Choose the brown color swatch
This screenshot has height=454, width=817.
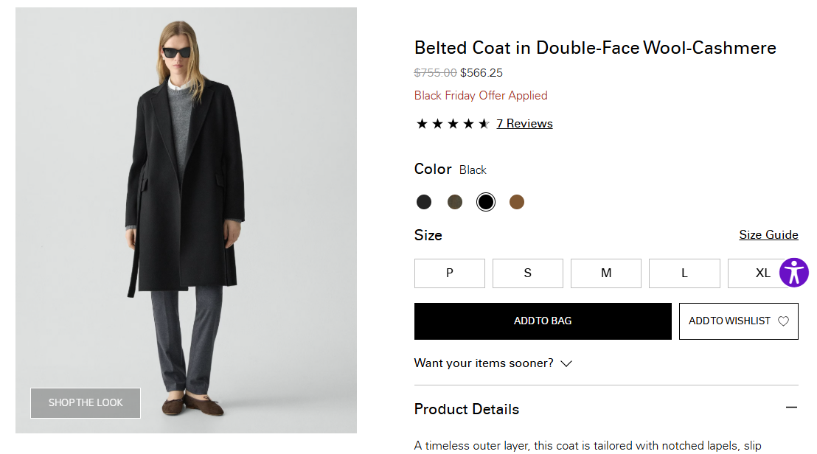(x=517, y=202)
